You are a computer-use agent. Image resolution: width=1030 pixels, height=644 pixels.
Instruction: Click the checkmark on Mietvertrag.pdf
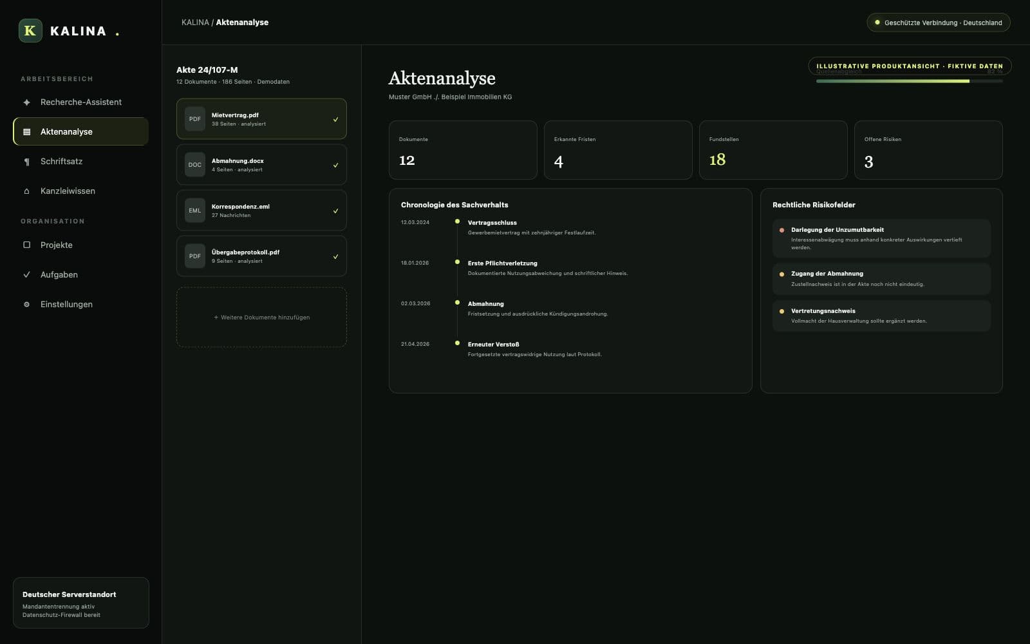[x=335, y=119]
